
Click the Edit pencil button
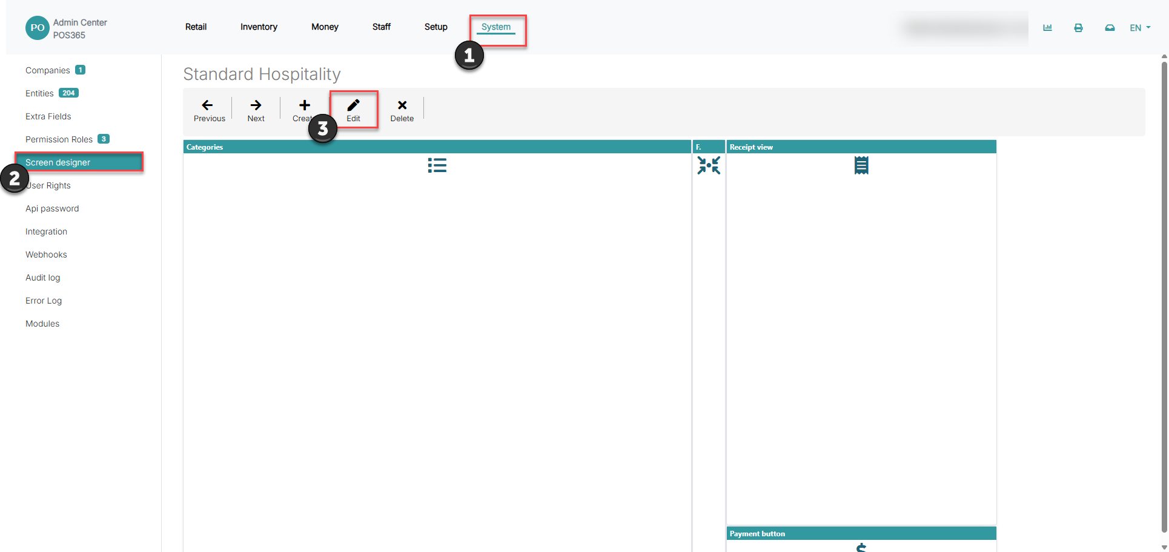(x=354, y=111)
